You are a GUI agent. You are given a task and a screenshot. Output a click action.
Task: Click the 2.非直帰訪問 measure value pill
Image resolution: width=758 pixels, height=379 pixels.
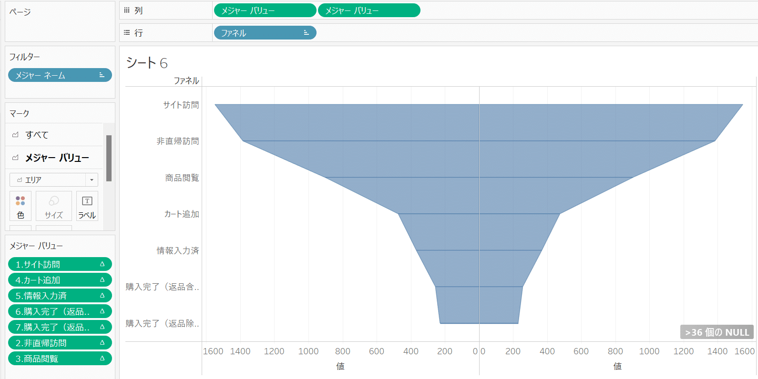tap(60, 343)
